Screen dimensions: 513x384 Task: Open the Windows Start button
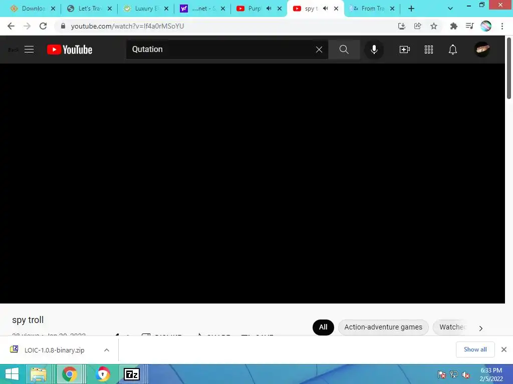pyautogui.click(x=13, y=374)
